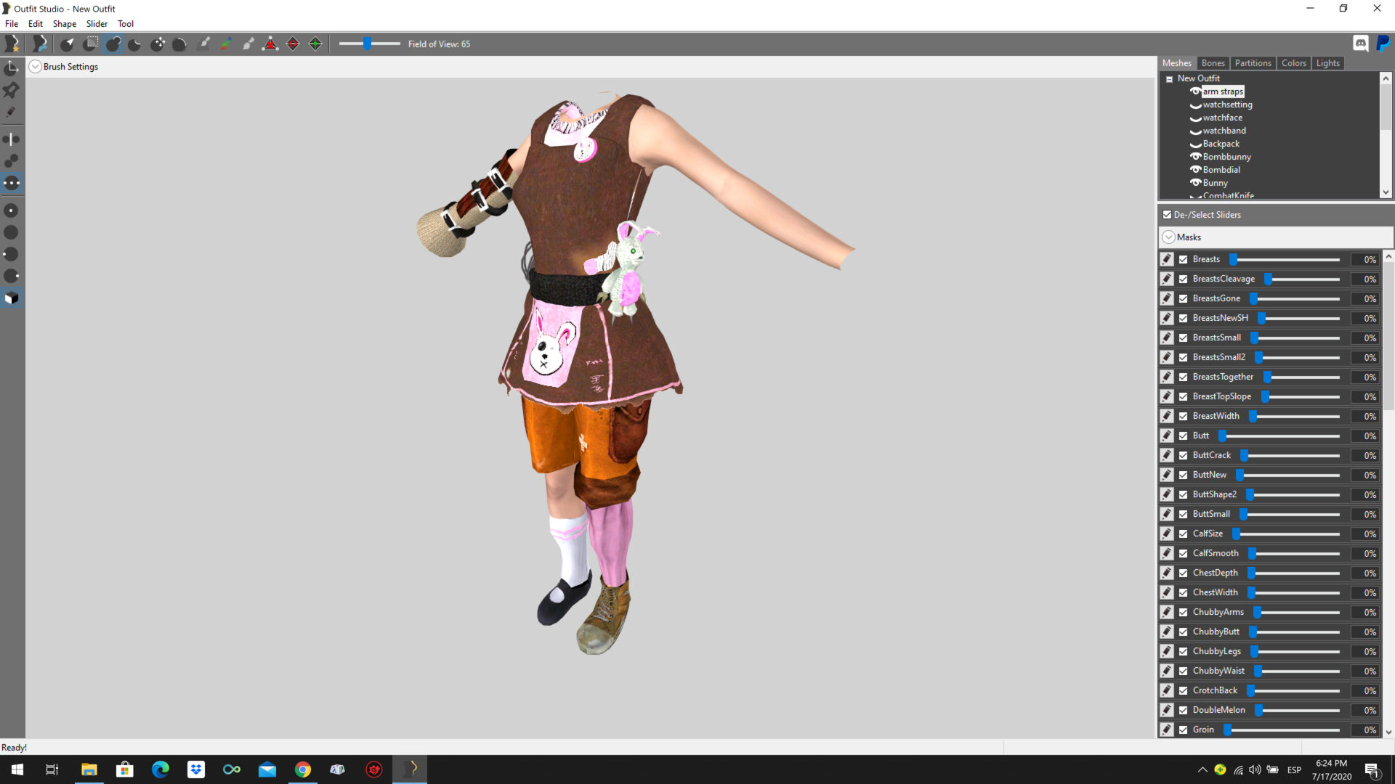Select the Split Edge tool

(x=315, y=44)
